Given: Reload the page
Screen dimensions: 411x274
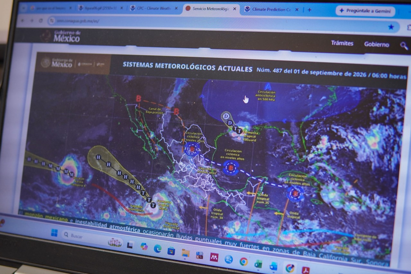Looking at the screenshot, I should [41, 21].
